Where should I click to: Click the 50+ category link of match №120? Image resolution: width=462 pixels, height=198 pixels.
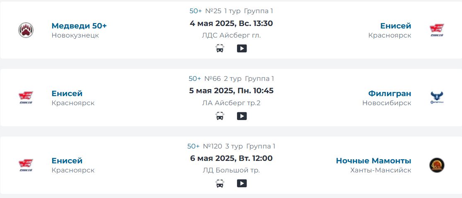[193, 146]
